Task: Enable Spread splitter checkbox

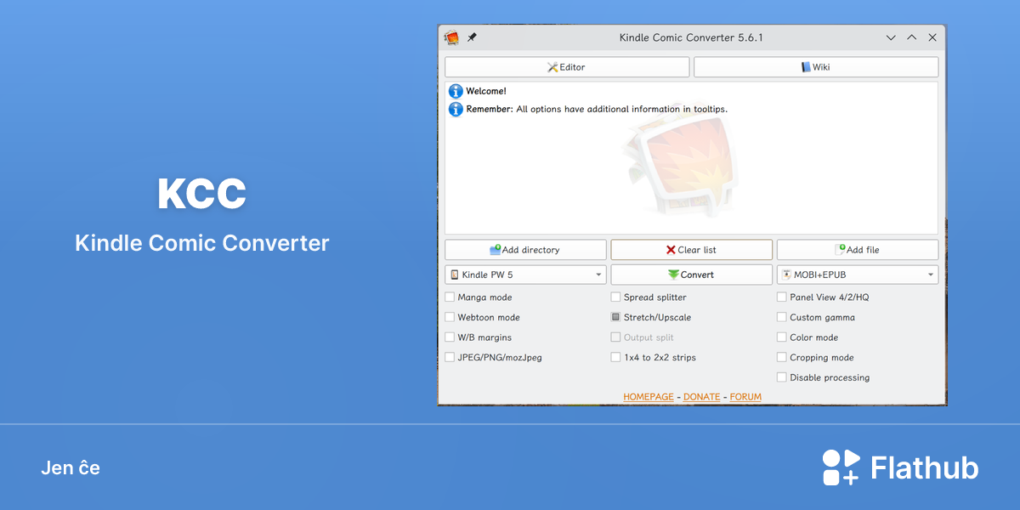Action: (615, 297)
